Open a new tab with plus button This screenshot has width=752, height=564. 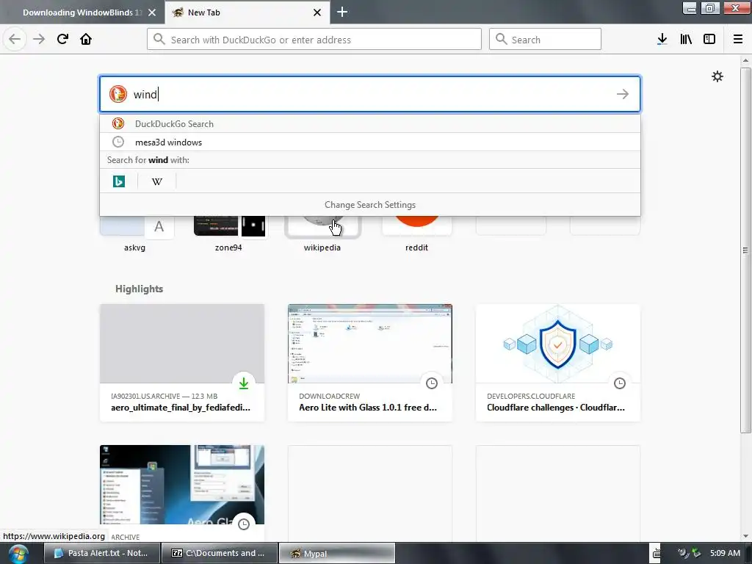[342, 12]
